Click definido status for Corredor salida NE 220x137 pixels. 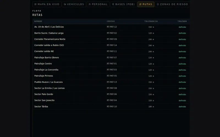click(x=182, y=52)
